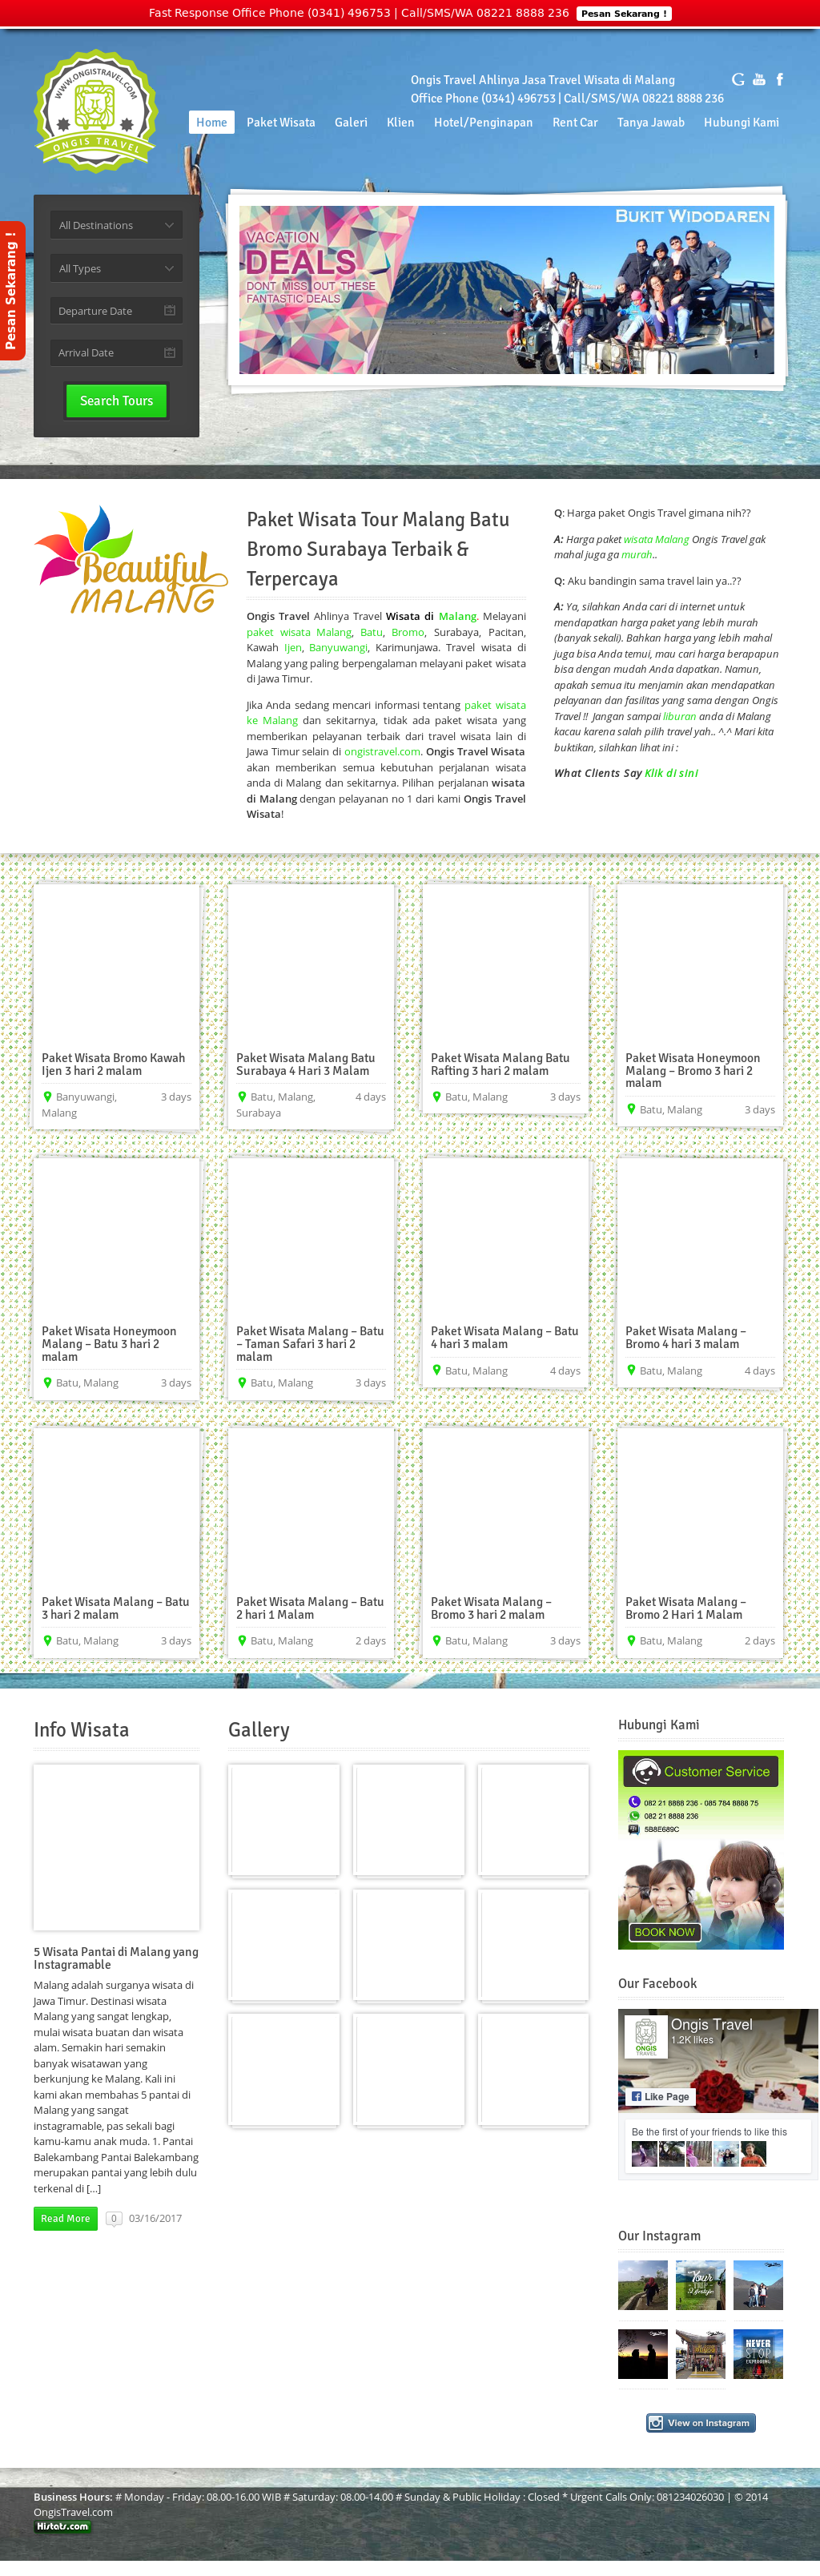Open Paket Wisata Bromo Kawah Ijen card title
Screen dimensions: 820x2576
pyautogui.click(x=113, y=1064)
